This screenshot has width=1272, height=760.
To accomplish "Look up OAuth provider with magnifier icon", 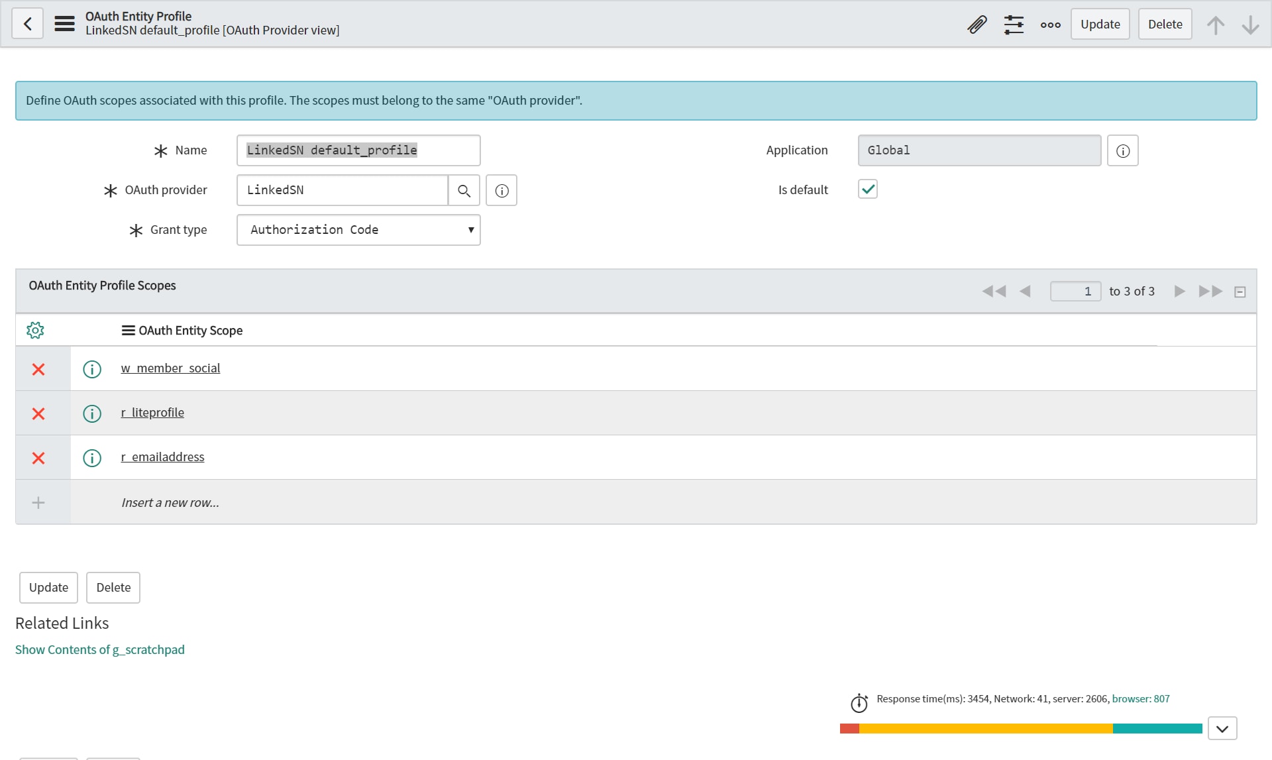I will click(464, 191).
